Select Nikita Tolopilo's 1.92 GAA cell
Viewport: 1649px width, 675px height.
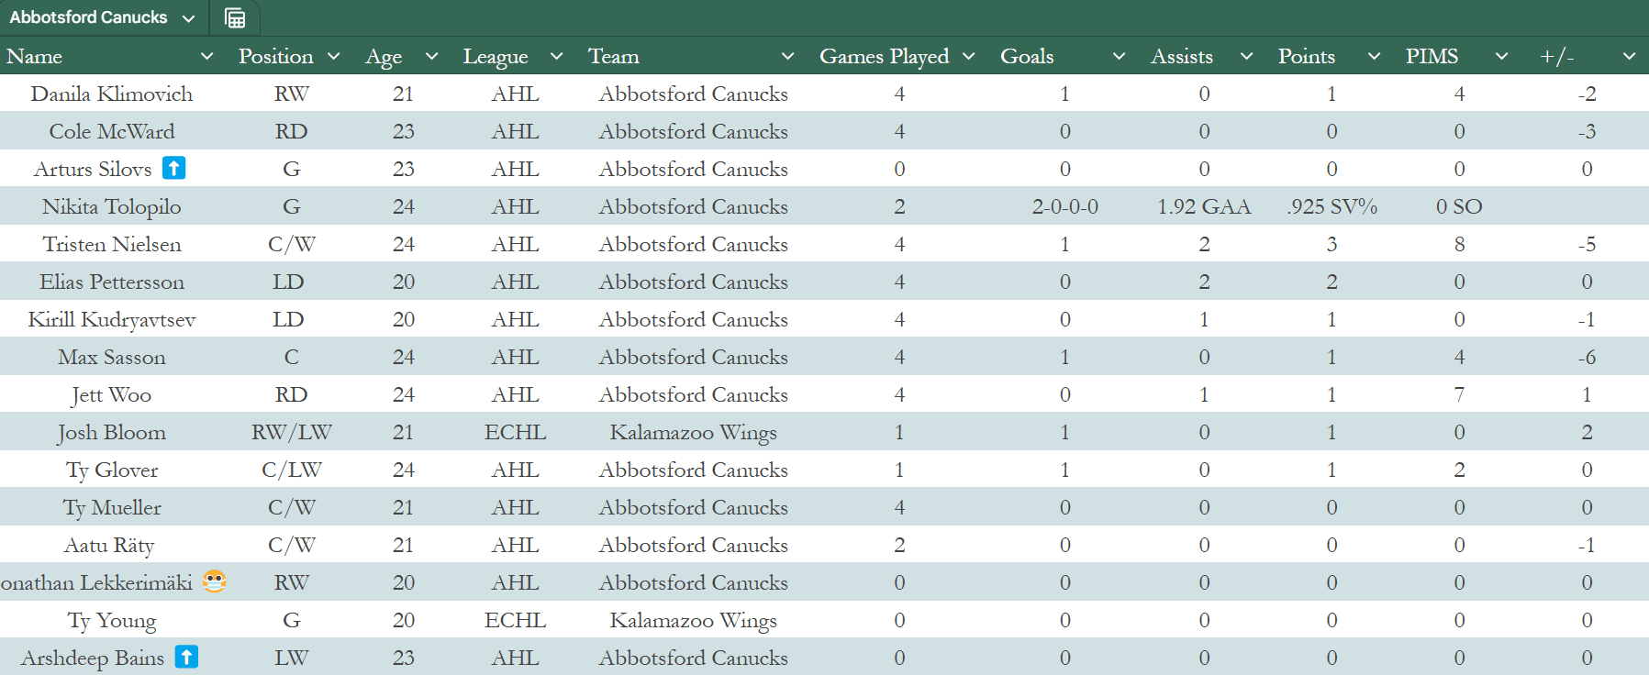click(1204, 206)
